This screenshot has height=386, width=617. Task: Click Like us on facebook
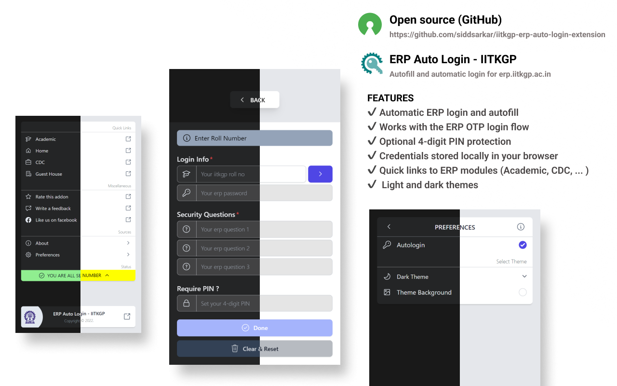(x=78, y=220)
